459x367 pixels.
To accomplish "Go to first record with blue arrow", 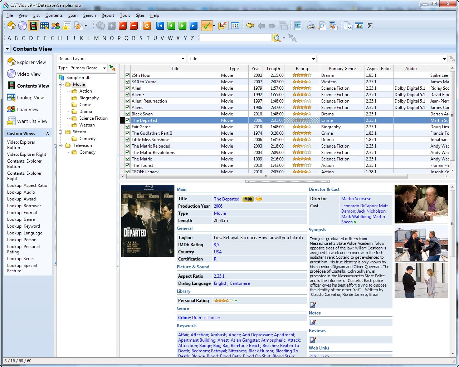I will [160, 26].
